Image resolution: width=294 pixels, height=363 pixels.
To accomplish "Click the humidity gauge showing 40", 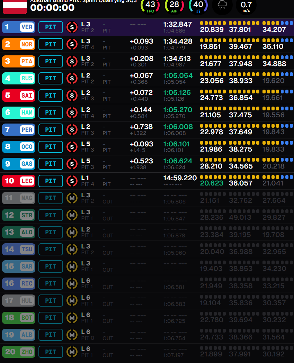I will [198, 6].
